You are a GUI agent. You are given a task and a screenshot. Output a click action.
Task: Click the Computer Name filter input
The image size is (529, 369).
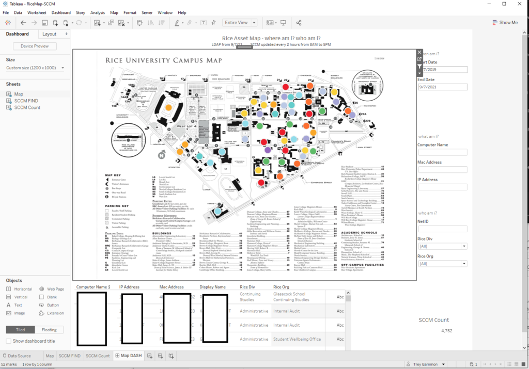point(443,152)
